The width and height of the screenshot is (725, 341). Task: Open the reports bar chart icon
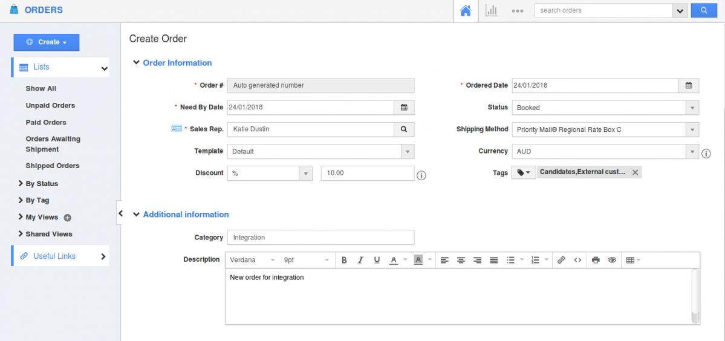[491, 11]
